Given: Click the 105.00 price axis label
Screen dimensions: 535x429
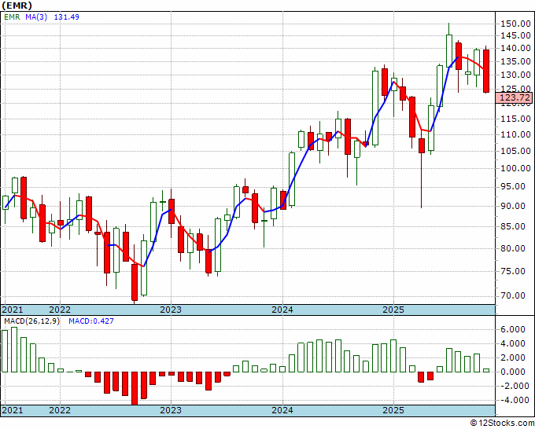Looking at the screenshot, I should pos(515,151).
